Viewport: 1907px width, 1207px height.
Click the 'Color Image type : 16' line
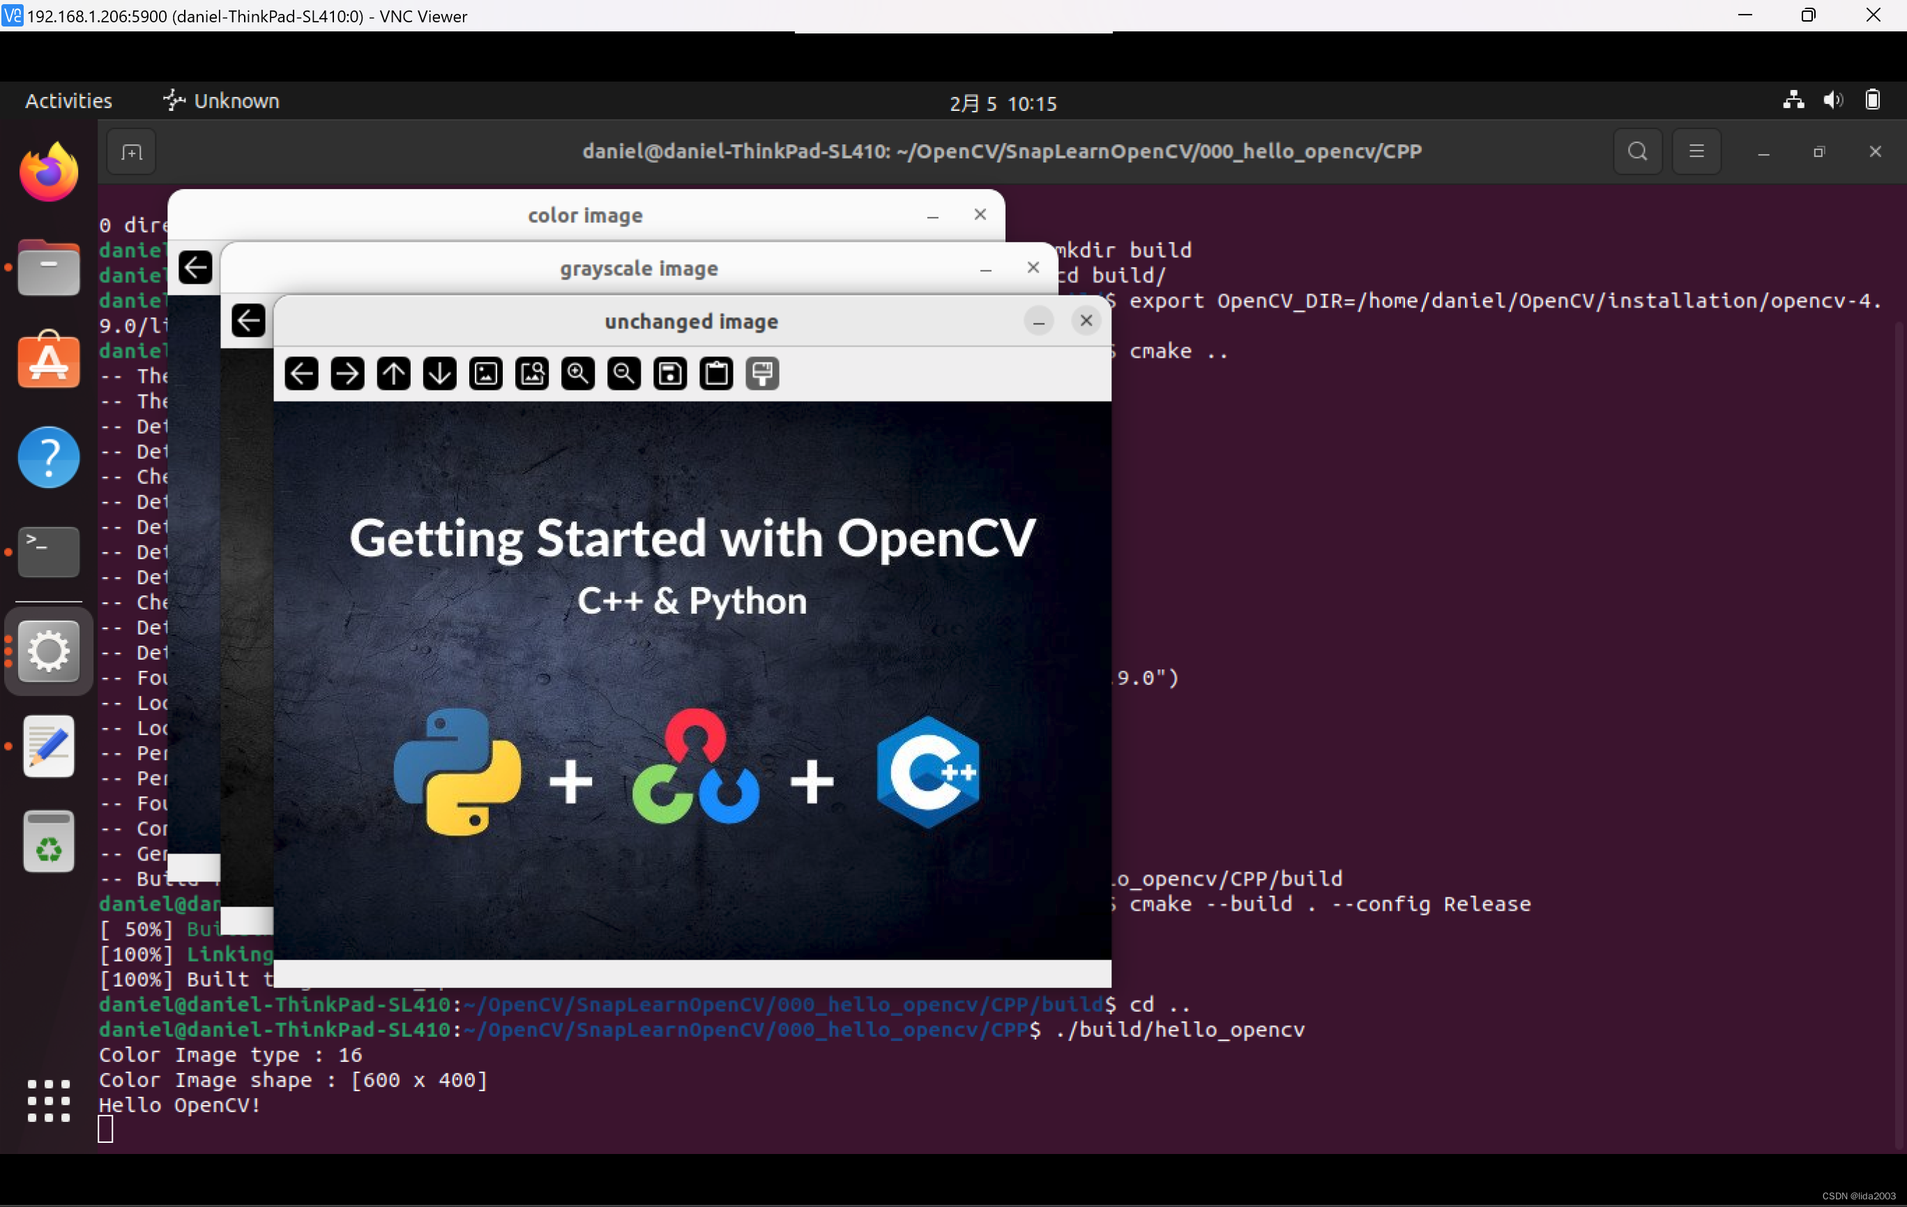[x=231, y=1054]
